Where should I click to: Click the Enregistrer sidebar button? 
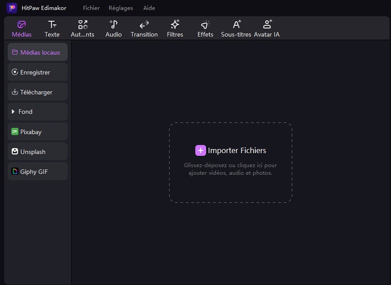38,72
